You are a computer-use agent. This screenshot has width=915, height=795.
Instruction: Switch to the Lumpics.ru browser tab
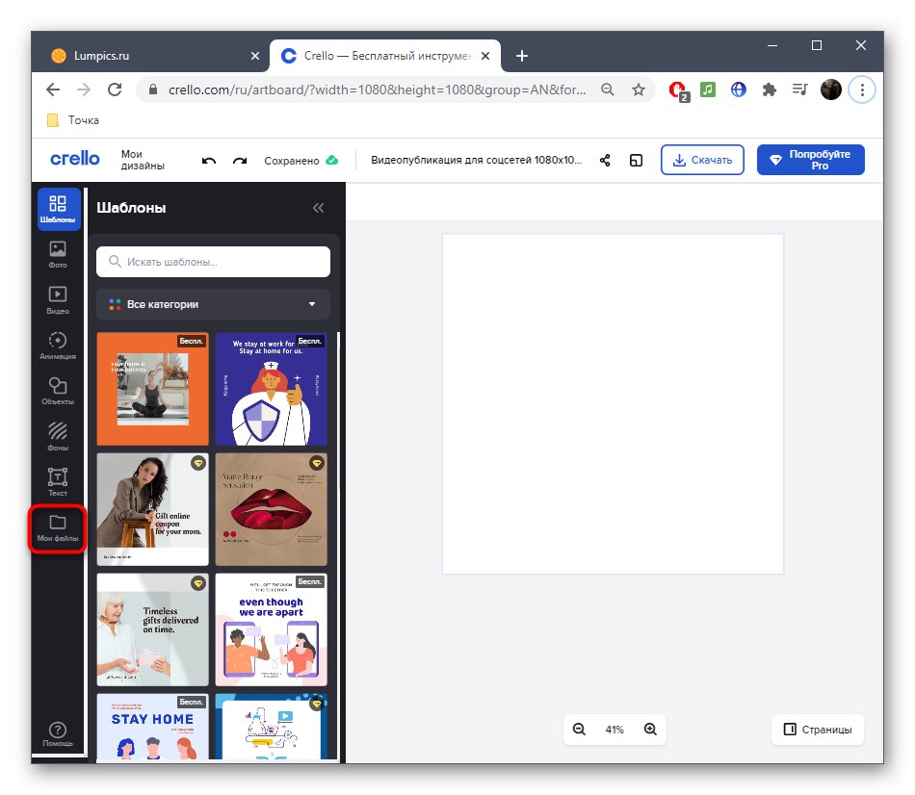(x=152, y=56)
